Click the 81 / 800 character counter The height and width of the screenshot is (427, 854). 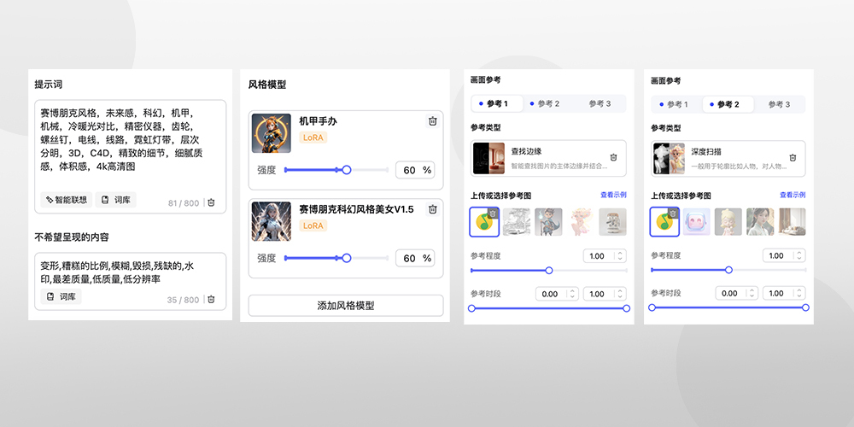pos(184,203)
